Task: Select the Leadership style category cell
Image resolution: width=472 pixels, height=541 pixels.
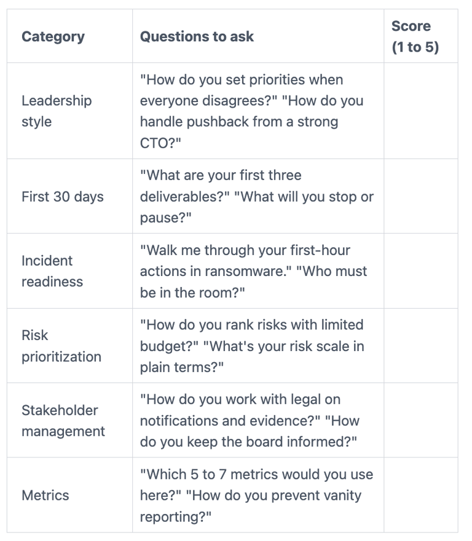Action: (57, 111)
